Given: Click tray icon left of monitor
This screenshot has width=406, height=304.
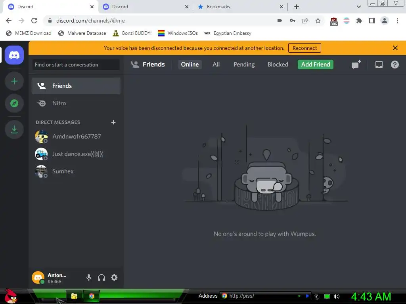Looking at the screenshot, I should 317,296.
